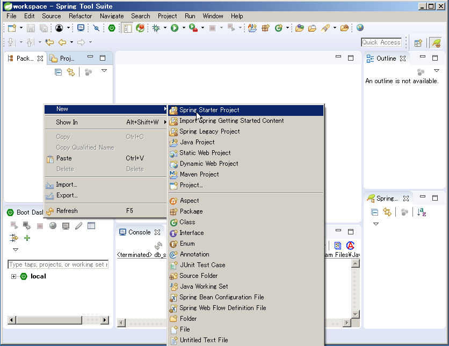
Task: Click the Run with coverage icon
Action: (x=193, y=28)
